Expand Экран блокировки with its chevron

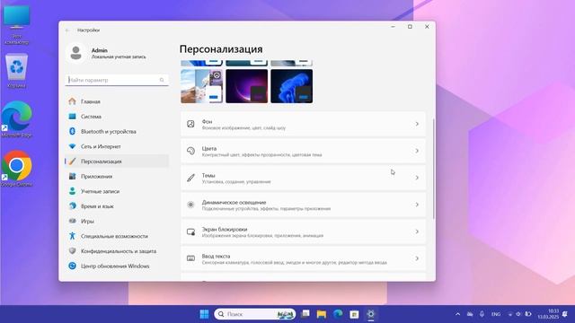click(417, 231)
